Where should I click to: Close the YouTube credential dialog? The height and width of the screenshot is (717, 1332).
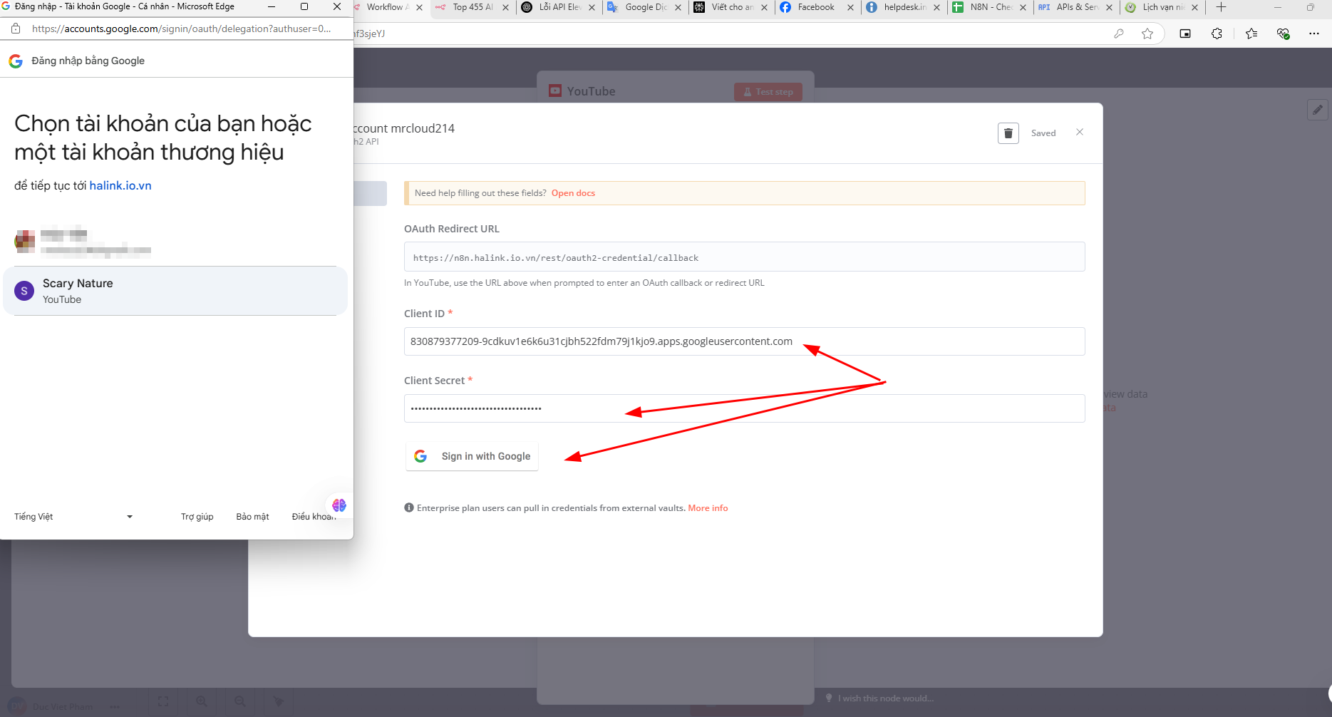point(1080,132)
